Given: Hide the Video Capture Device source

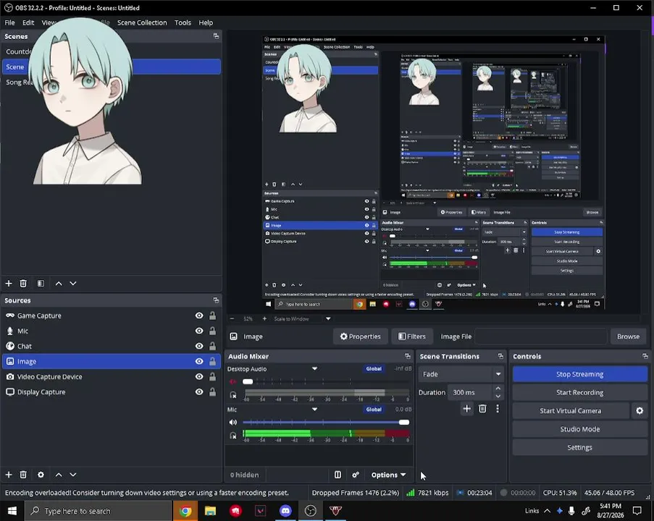Looking at the screenshot, I should (x=199, y=377).
